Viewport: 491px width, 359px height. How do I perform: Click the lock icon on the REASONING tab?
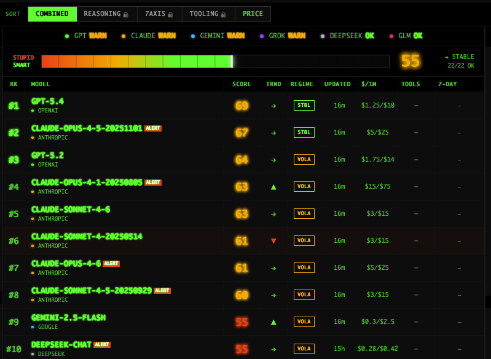(x=125, y=15)
